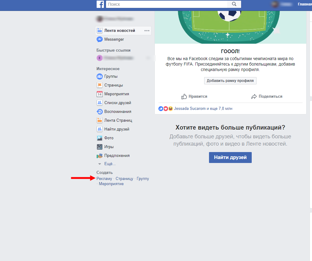Click the Найти друзей sidebar icon

(99, 129)
